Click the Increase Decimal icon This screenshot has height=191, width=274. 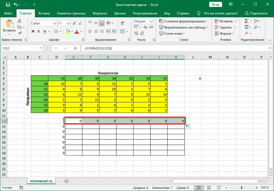(x=136, y=33)
